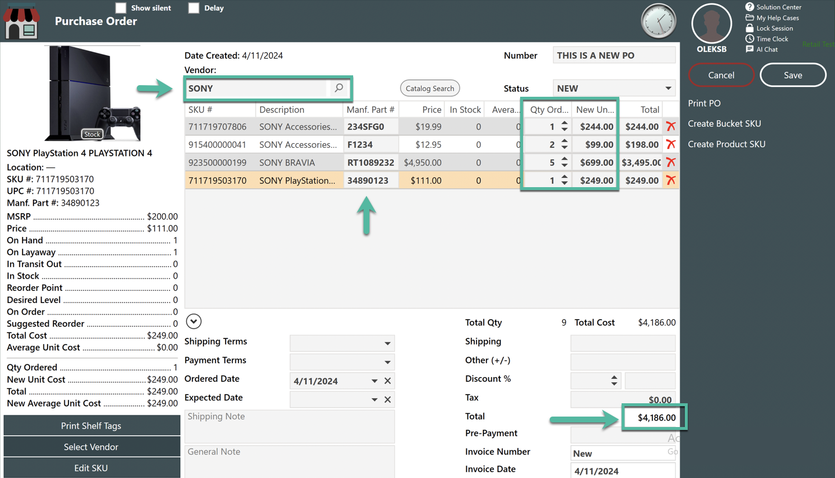Viewport: 835px width, 478px height.
Task: Select the SONY BRAVIA description cell
Action: [x=299, y=162]
